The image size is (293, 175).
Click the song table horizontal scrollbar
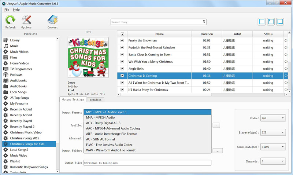coord(166,95)
